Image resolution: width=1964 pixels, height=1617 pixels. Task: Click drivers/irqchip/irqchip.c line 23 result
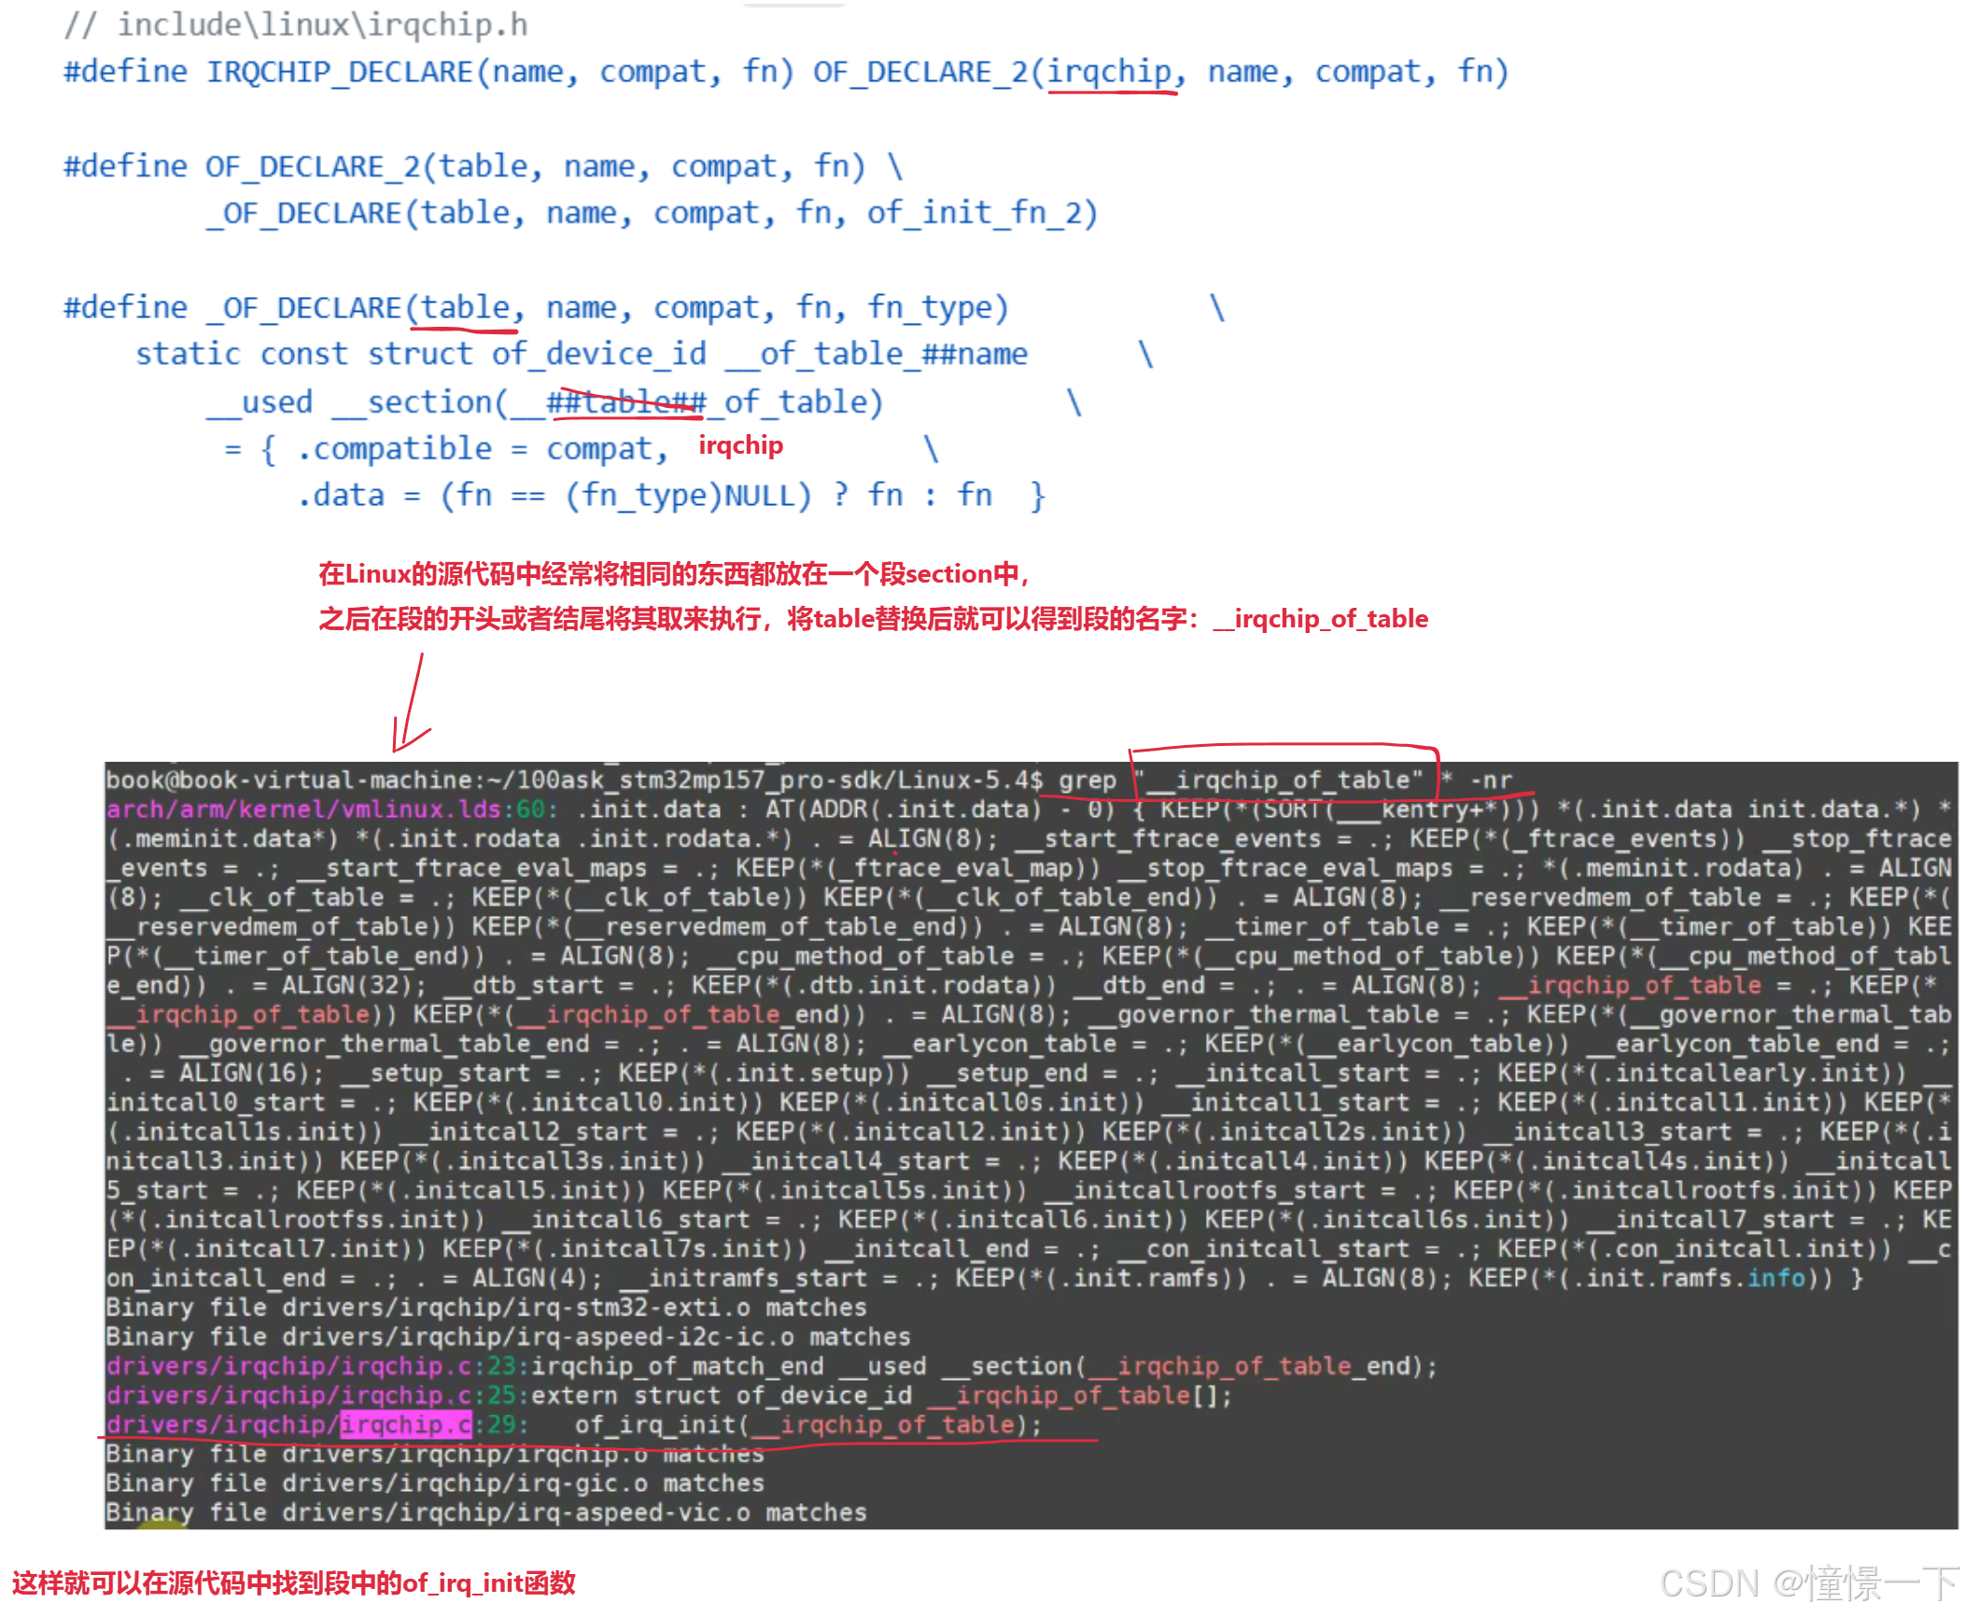click(771, 1366)
